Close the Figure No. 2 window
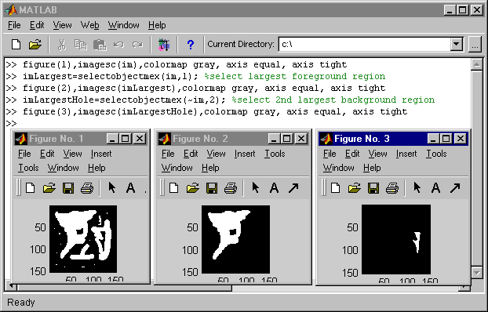Viewport: 488px width, 312px height. [x=301, y=139]
